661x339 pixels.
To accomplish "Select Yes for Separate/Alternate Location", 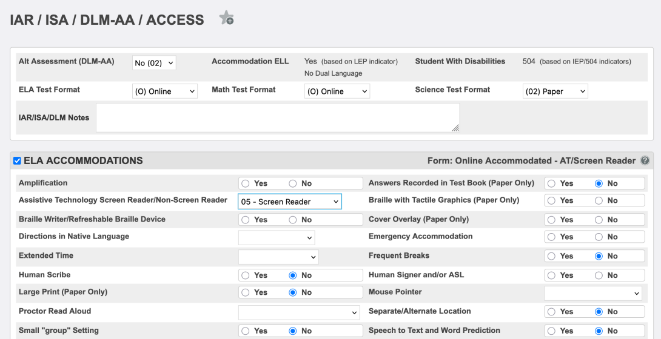I will (551, 312).
